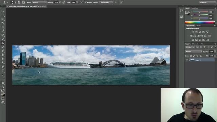Click the foreground color swatch in Color panel

coord(187,12)
